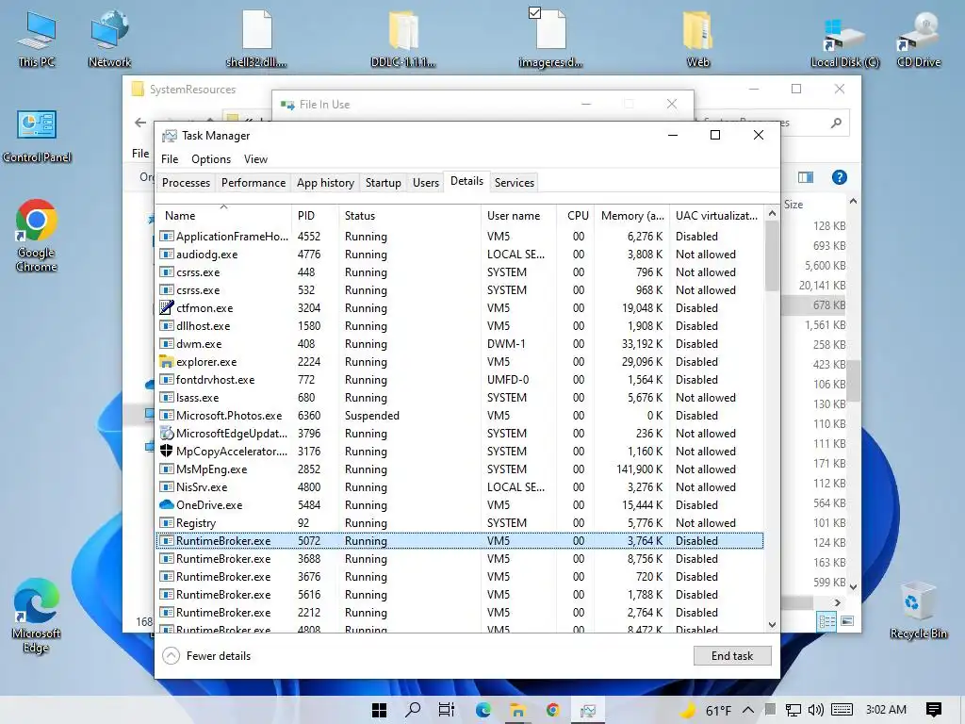
Task: Click Task Manager scrollbar down arrow
Action: 772,624
